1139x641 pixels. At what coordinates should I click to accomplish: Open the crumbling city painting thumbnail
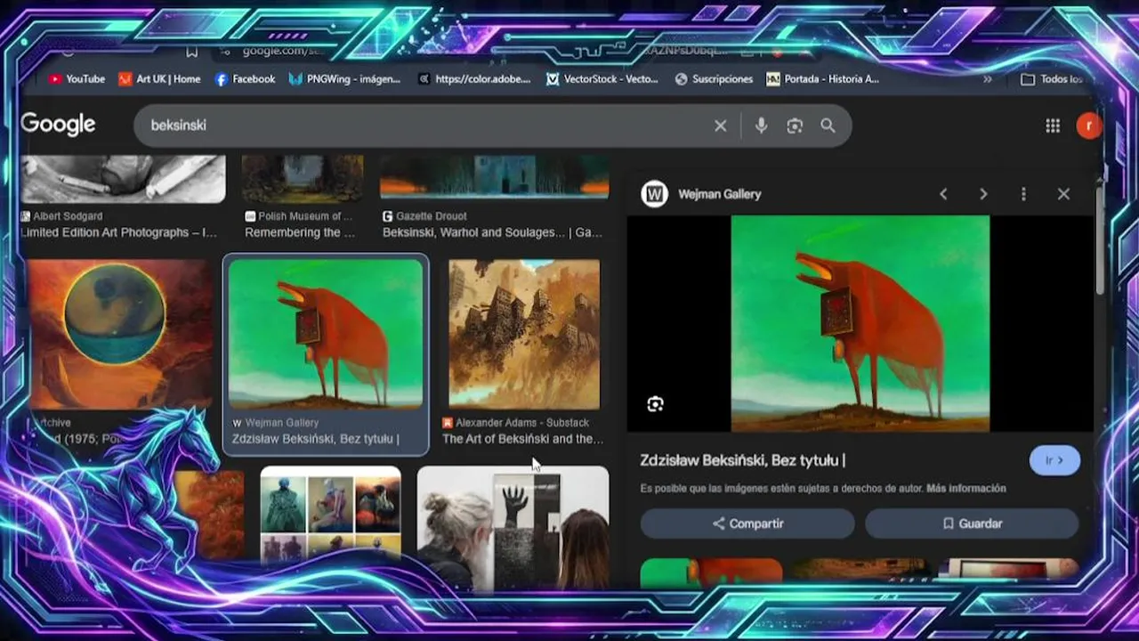click(x=524, y=334)
